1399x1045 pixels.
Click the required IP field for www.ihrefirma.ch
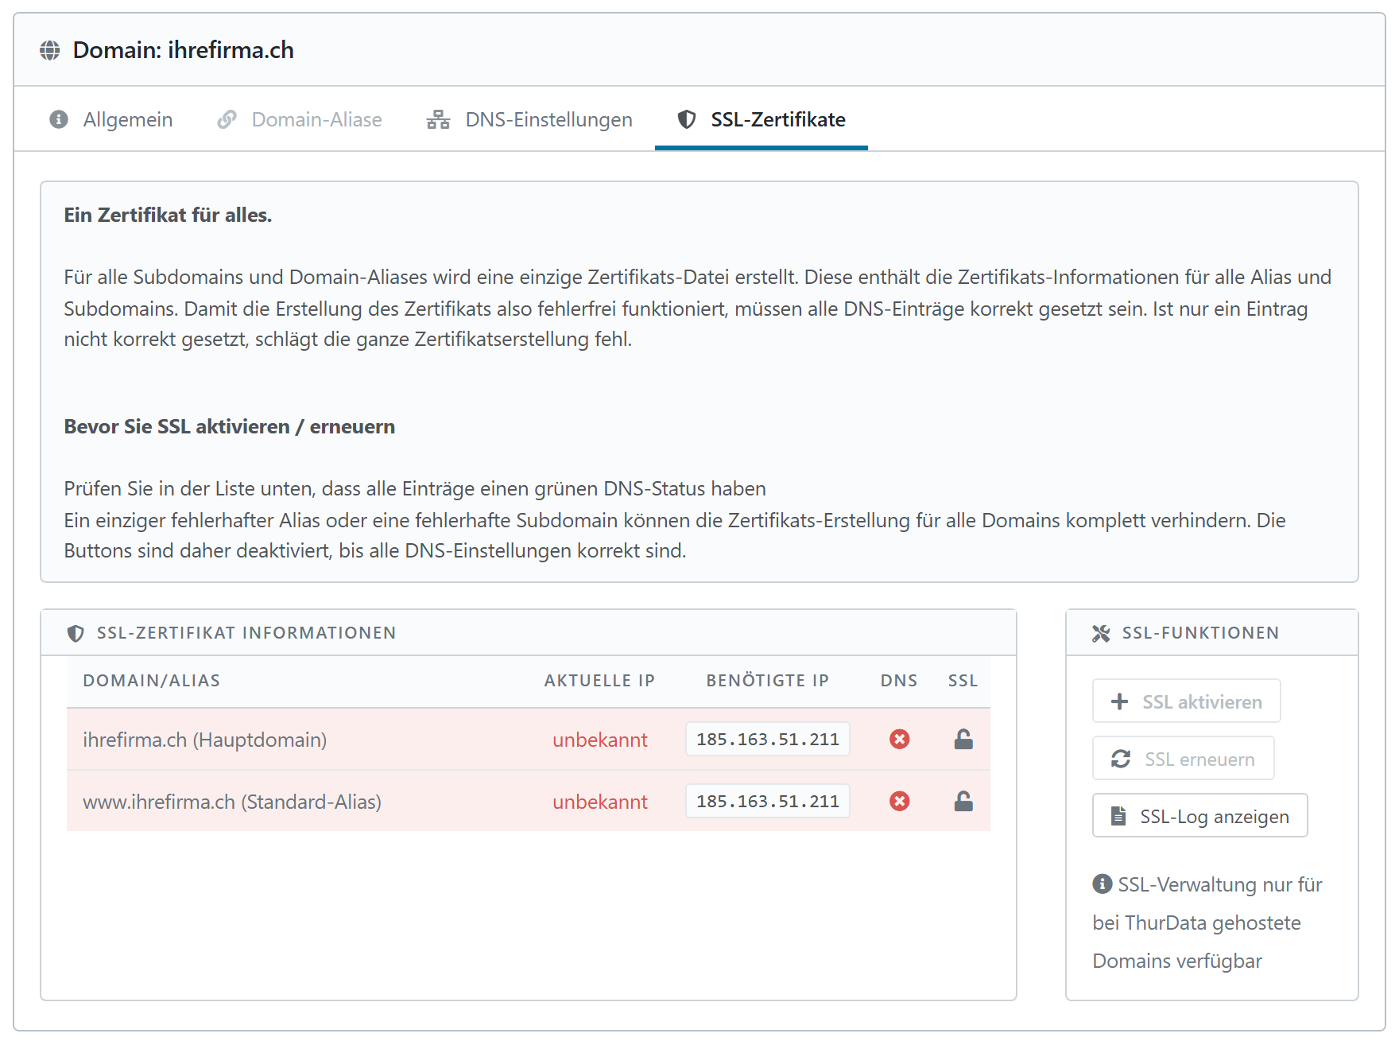click(768, 801)
